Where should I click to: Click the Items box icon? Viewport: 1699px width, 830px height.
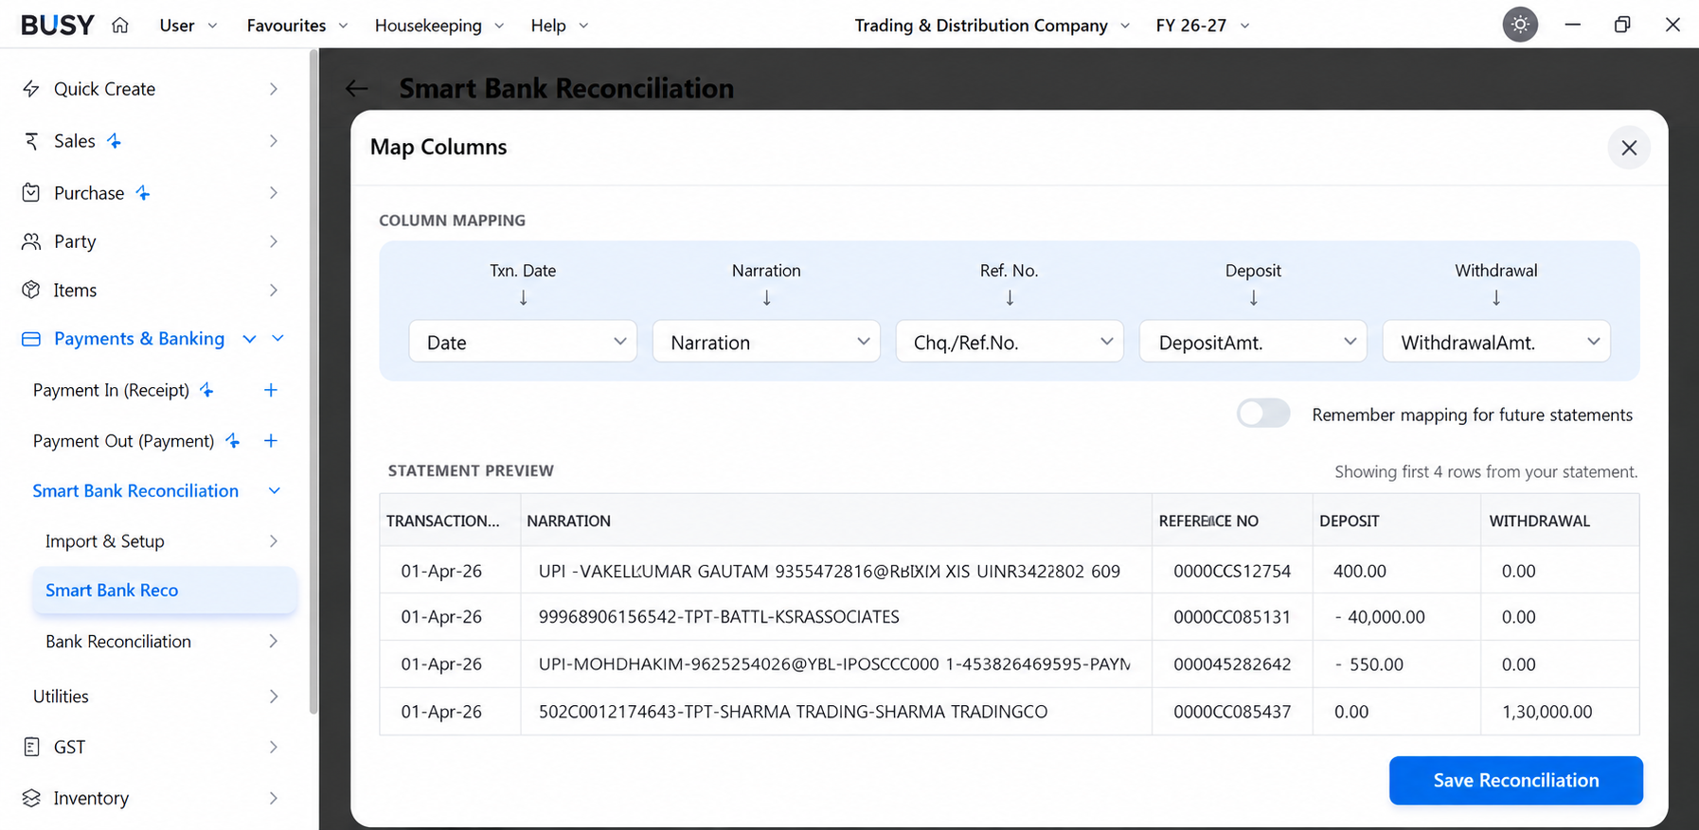point(31,290)
